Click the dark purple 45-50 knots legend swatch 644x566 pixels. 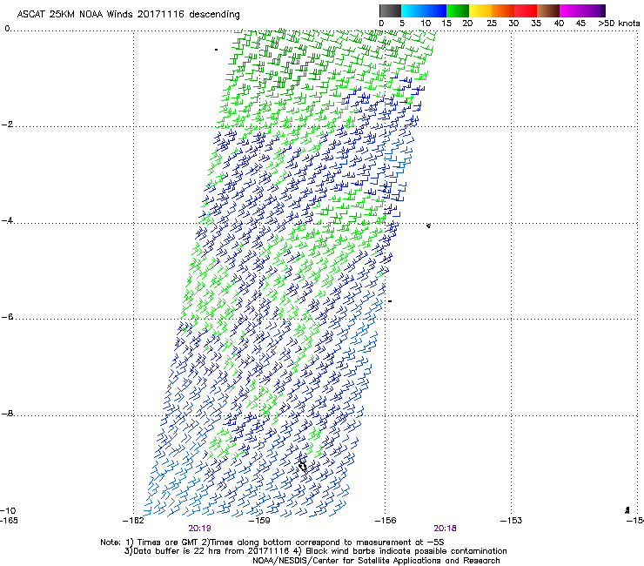594,10
